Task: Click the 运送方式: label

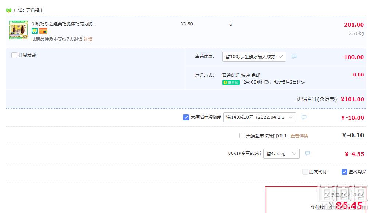Action: point(205,75)
